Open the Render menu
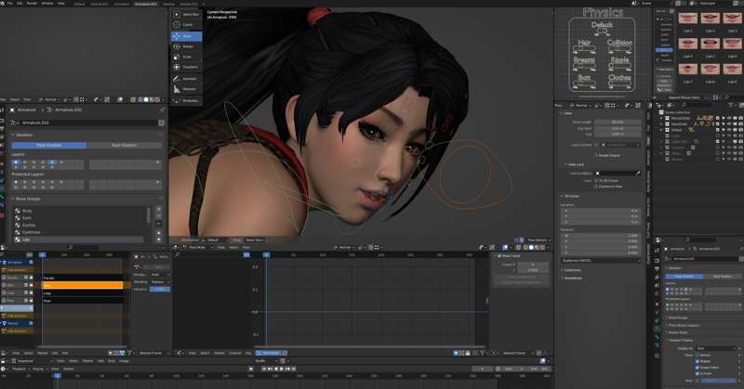Screen dimensions: 744x389 coord(32,4)
